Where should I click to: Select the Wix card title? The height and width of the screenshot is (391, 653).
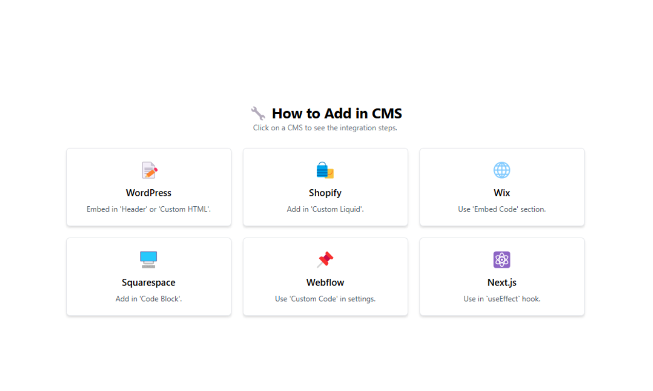(x=502, y=193)
